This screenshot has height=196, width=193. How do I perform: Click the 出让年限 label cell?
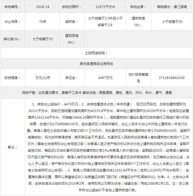[13, 22]
